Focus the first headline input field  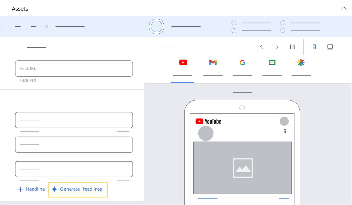tap(74, 120)
